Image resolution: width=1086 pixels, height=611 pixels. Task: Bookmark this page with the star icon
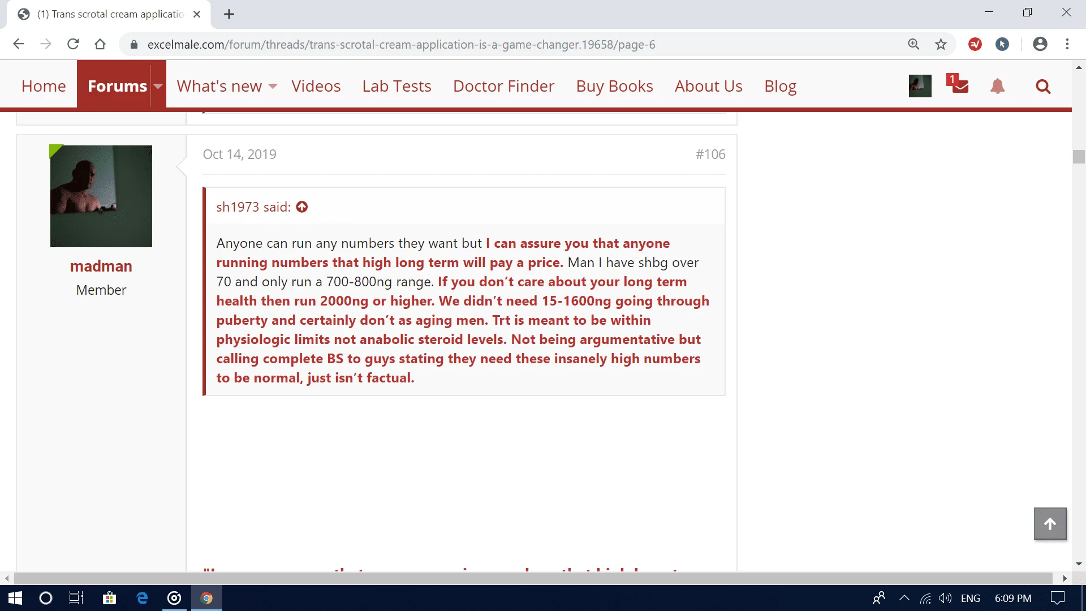pos(941,44)
